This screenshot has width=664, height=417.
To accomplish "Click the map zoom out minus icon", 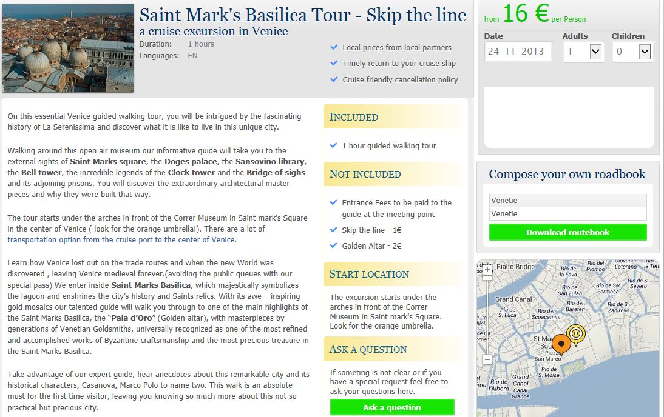I will point(487,359).
